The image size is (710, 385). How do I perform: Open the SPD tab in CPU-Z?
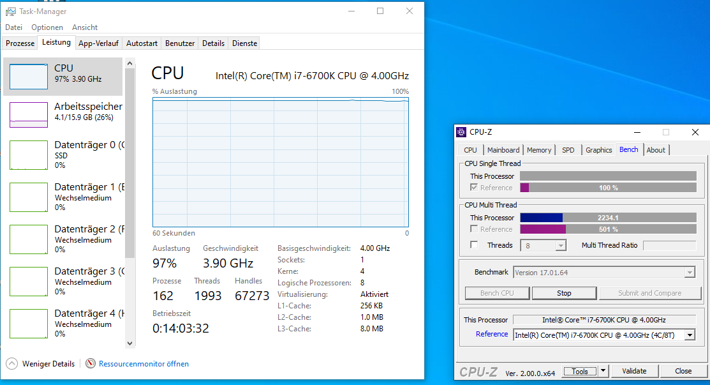point(568,150)
